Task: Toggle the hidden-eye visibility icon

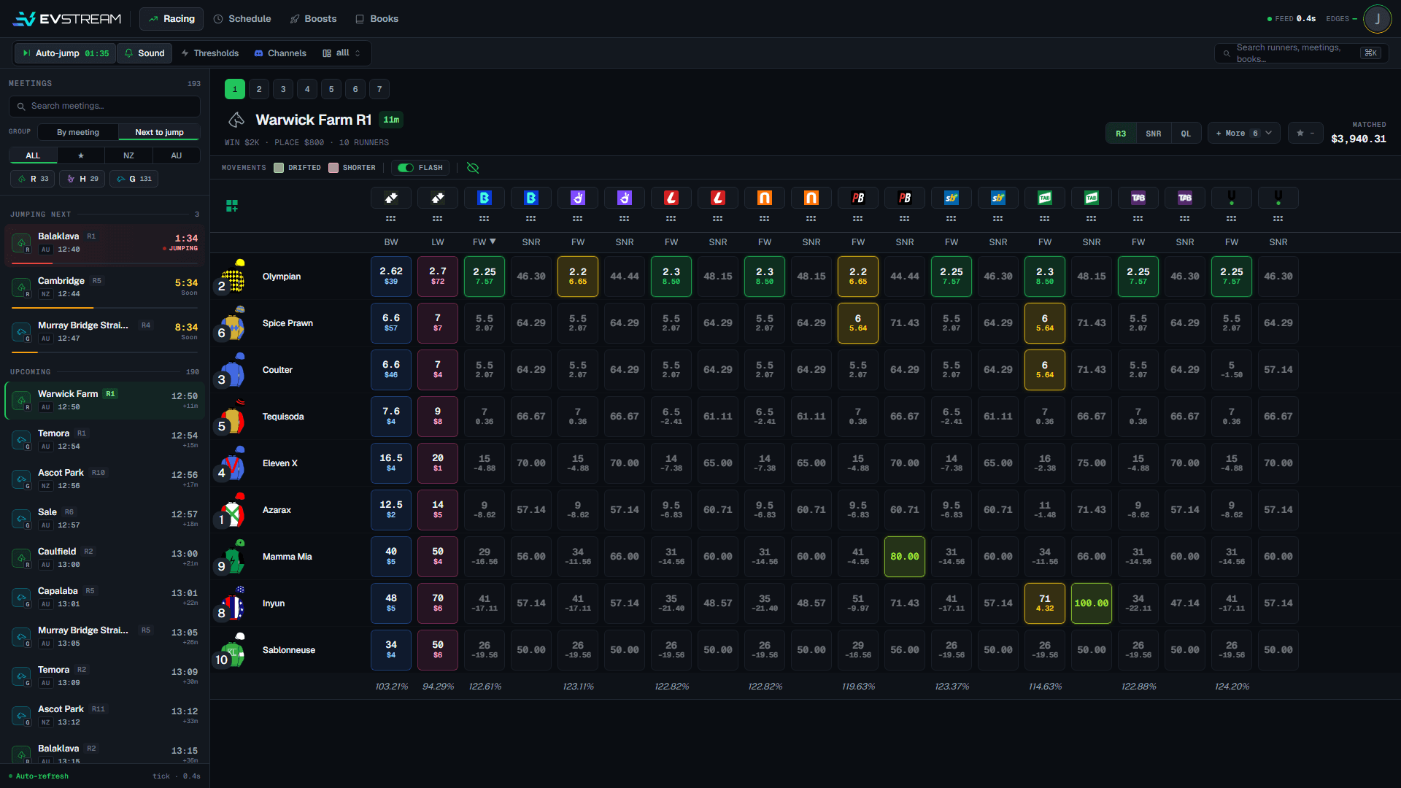Action: 473,168
